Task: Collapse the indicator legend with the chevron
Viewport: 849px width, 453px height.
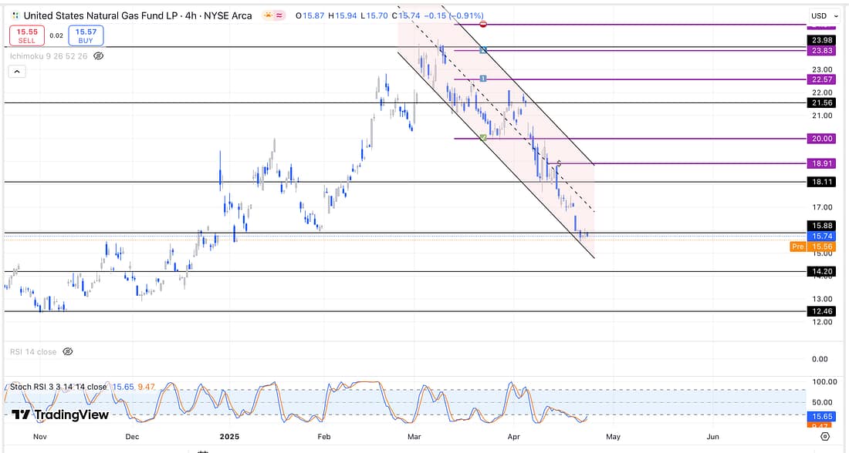Action: coord(17,72)
